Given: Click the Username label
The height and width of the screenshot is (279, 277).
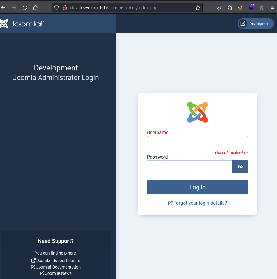Looking at the screenshot, I should [x=158, y=132].
